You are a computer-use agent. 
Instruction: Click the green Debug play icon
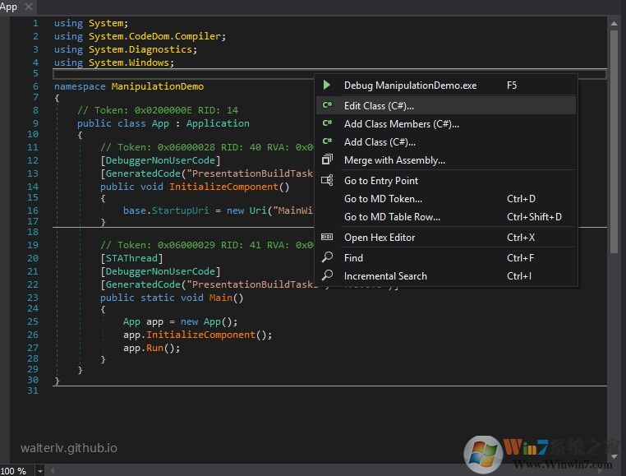pos(327,85)
